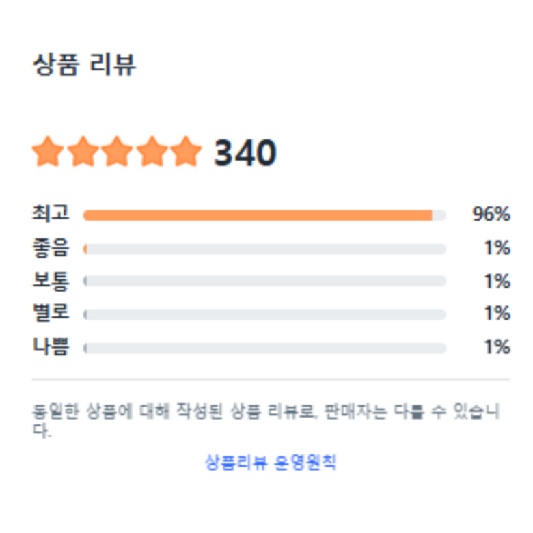Click the 좋음 rating progress bar
533x533 pixels.
[x=264, y=249]
